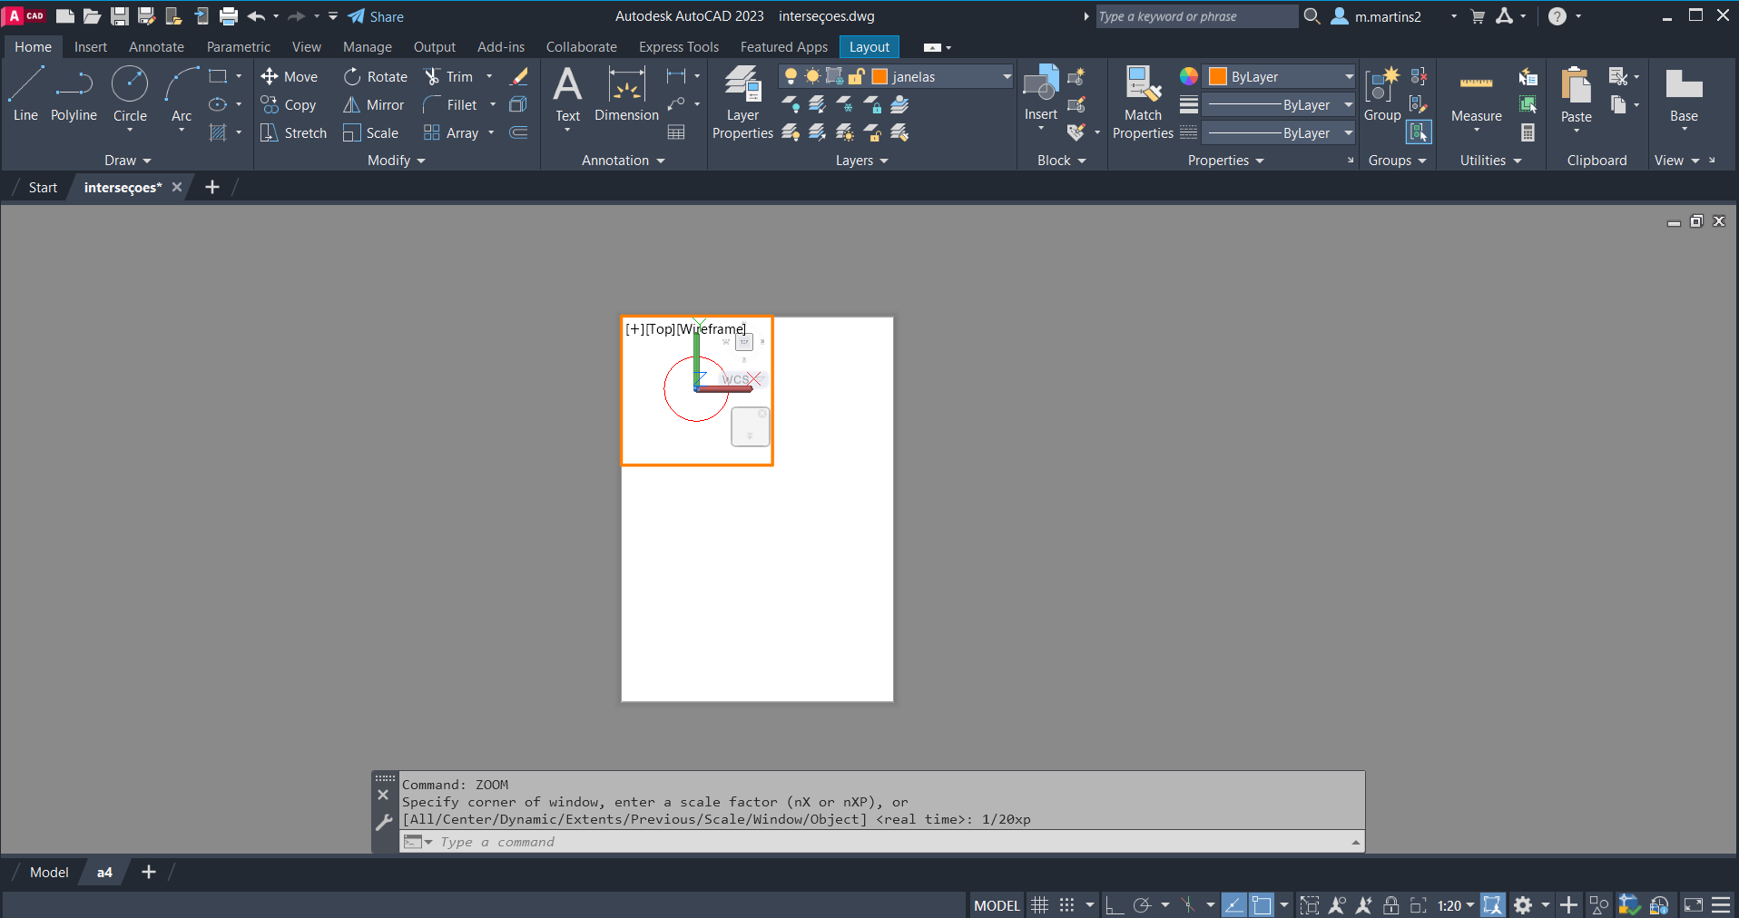Click the orange ByLayer color swatch
Viewport: 1739px width, 918px height.
point(1218,77)
